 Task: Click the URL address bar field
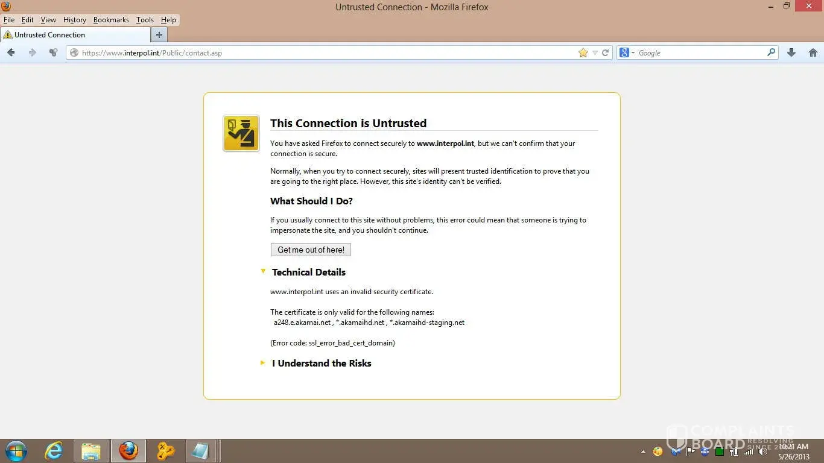tap(326, 53)
